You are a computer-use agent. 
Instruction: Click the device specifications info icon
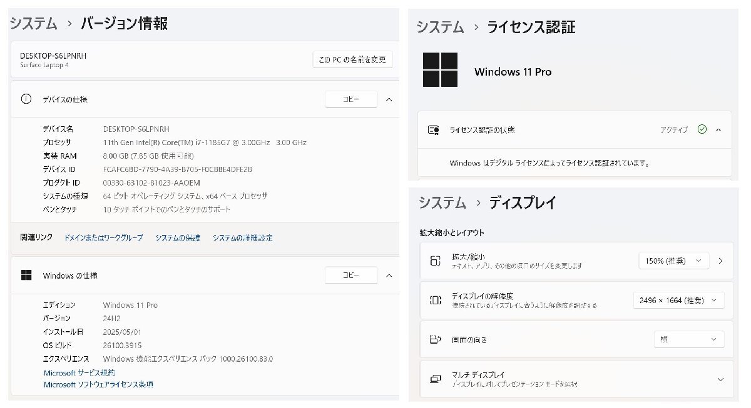pos(26,99)
